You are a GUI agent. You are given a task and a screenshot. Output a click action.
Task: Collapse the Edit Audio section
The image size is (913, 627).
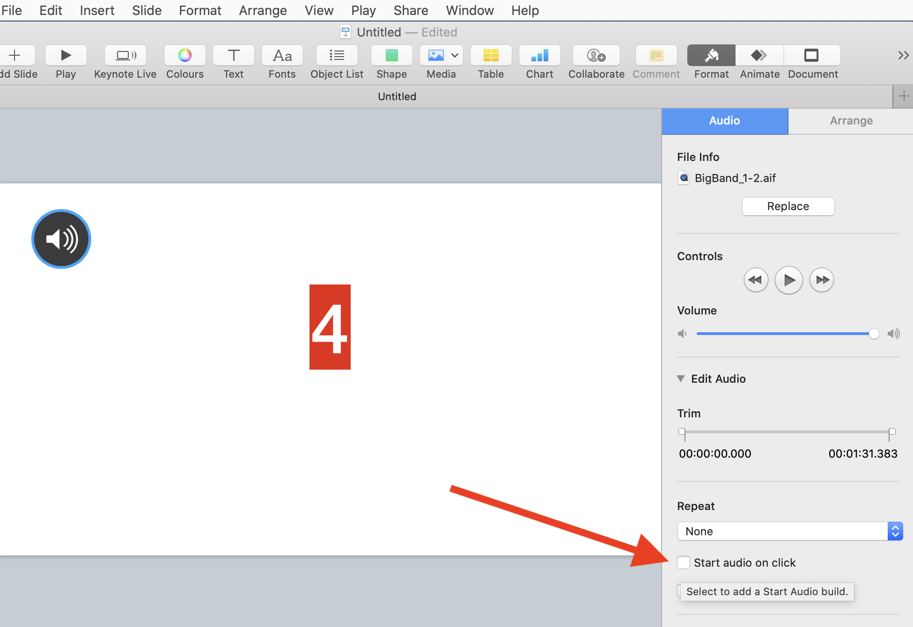coord(681,379)
